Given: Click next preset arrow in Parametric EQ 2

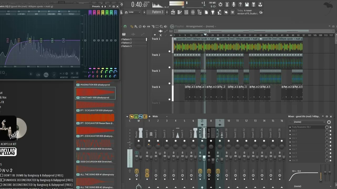Looking at the screenshot, I should (x=105, y=6).
